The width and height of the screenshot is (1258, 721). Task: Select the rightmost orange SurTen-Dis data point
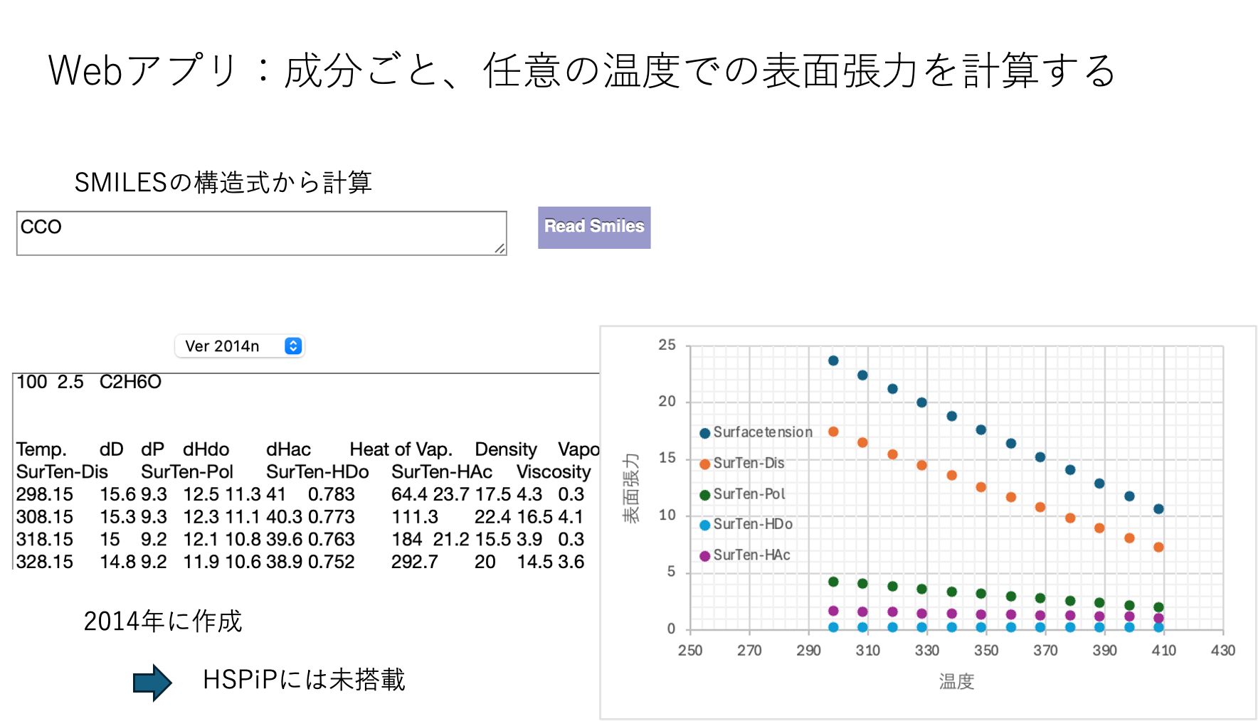point(1158,548)
